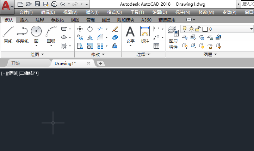Screen dimensions: 254x151
Task: Select the Leader tool
Action: (x=156, y=37)
